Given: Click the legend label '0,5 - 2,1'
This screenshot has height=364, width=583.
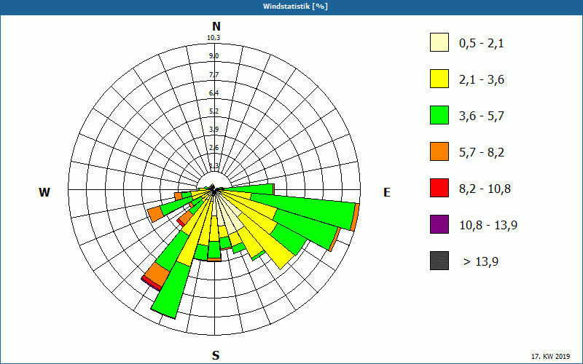Looking at the screenshot, I should click(482, 44).
